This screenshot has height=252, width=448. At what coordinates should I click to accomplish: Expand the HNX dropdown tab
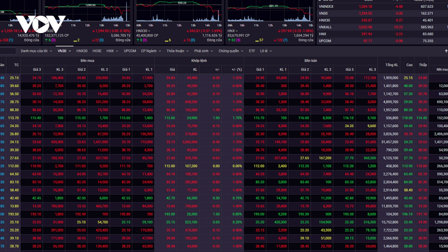[112, 51]
